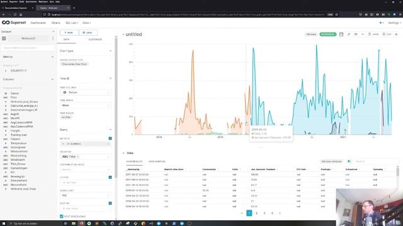This screenshot has width=403, height=226.
Task: Click the browser reload icon
Action: click(x=15, y=14)
